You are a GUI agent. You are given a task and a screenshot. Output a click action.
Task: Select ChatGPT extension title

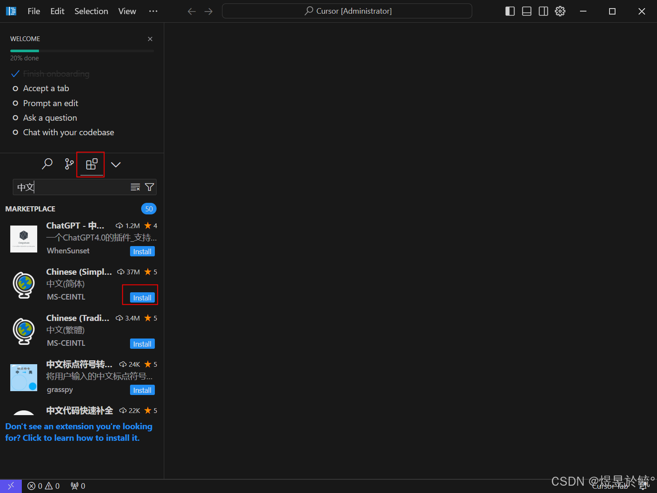click(x=75, y=226)
